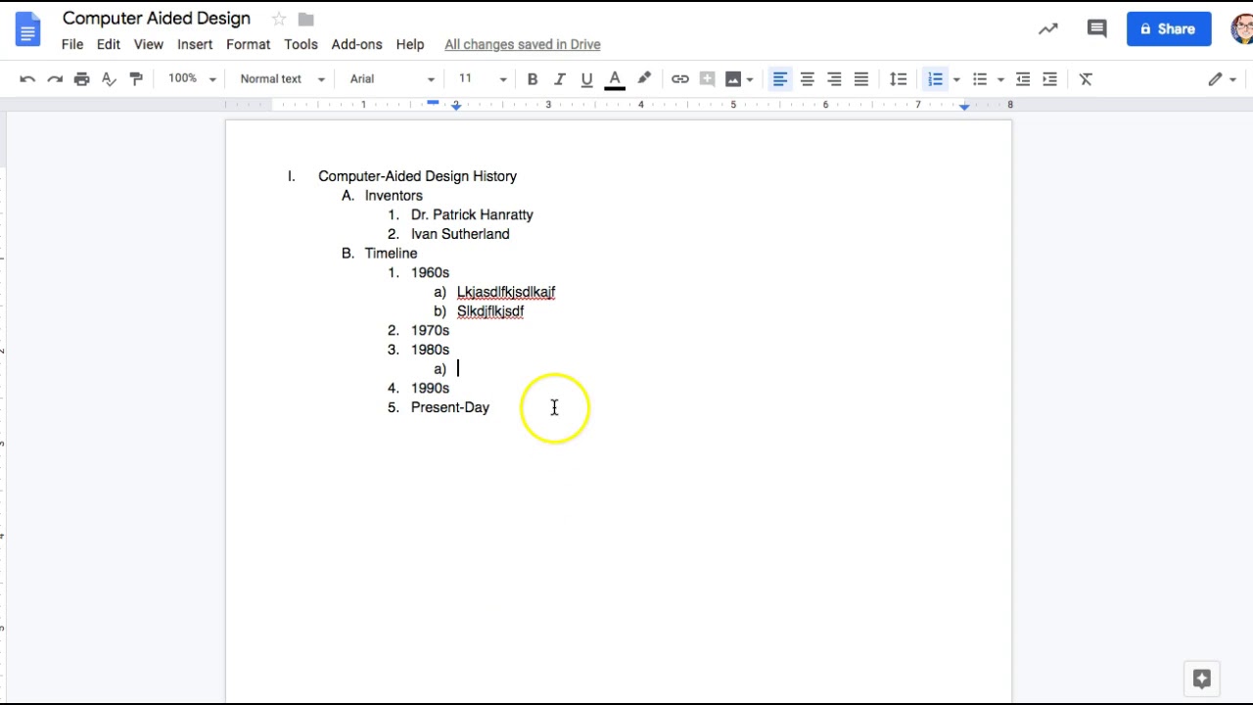Screen dimensions: 1253x705
Task: Insert link with chain icon
Action: [x=680, y=79]
